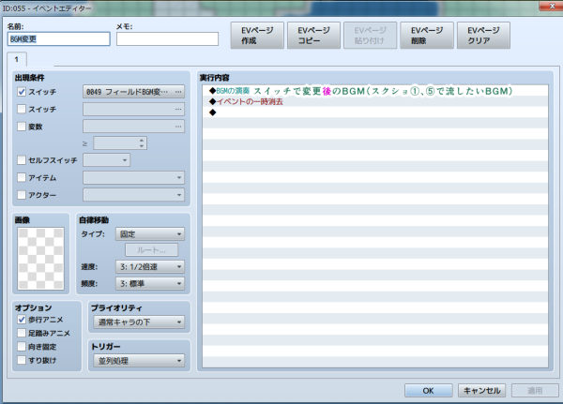The height and width of the screenshot is (404, 563).
Task: Select the BGMの演奏 command line
Action: pos(375,91)
